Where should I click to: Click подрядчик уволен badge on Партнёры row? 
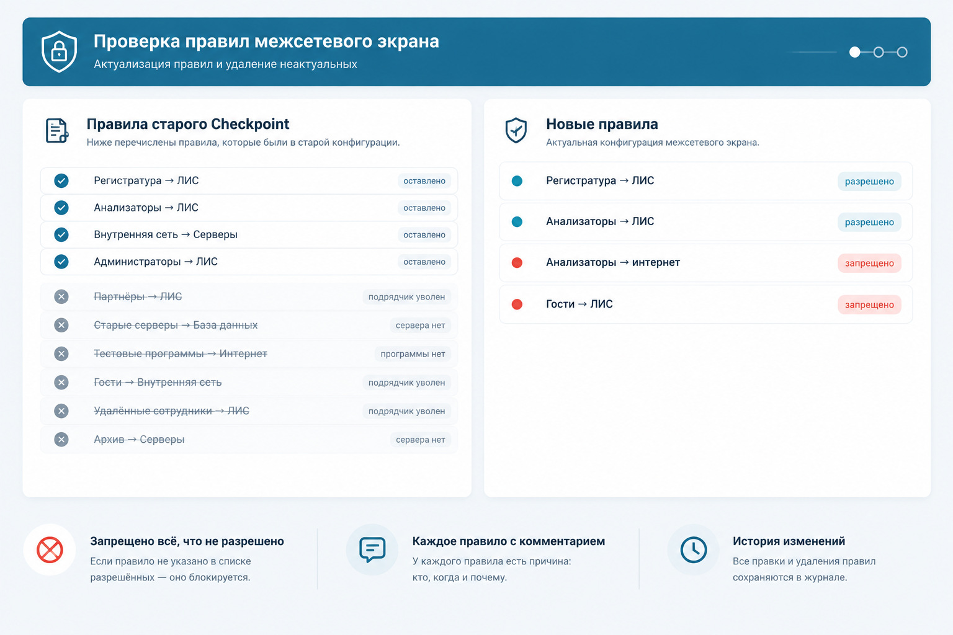pos(406,297)
